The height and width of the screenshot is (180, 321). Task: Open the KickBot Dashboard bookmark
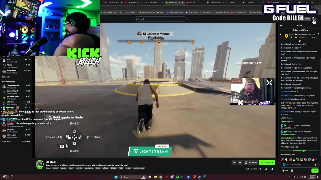(147, 12)
